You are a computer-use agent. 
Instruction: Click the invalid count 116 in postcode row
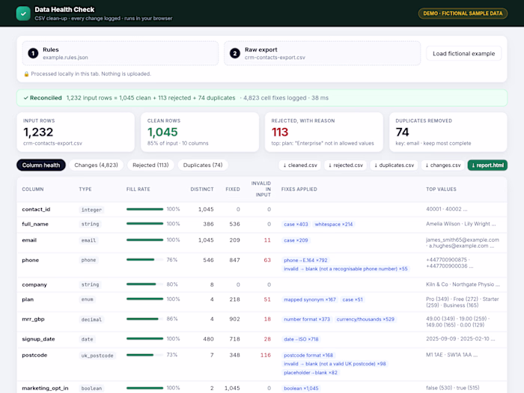[266, 355]
